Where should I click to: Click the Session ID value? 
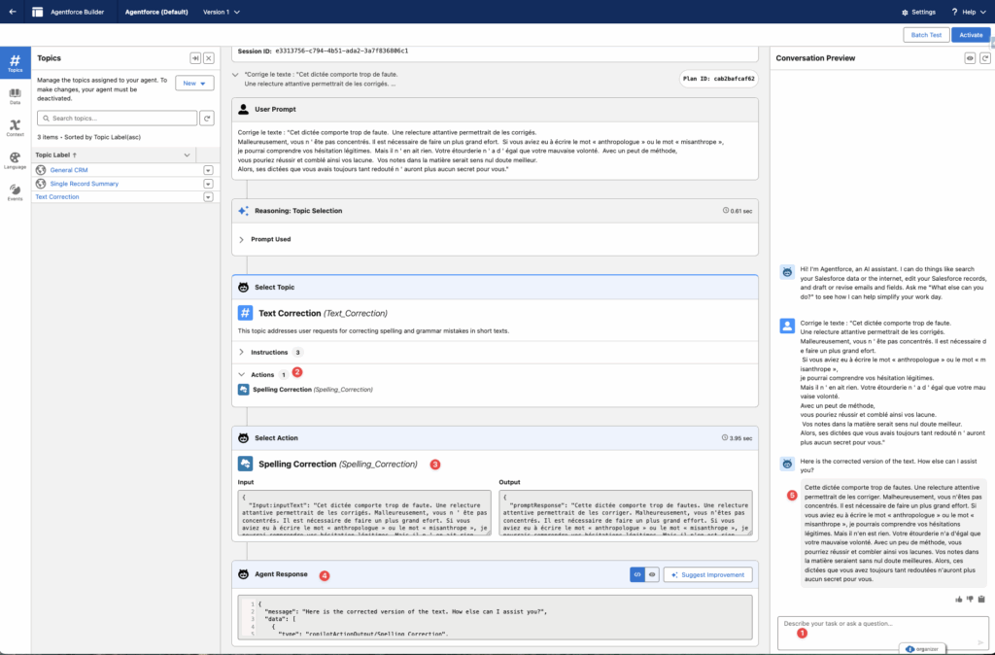(x=341, y=51)
